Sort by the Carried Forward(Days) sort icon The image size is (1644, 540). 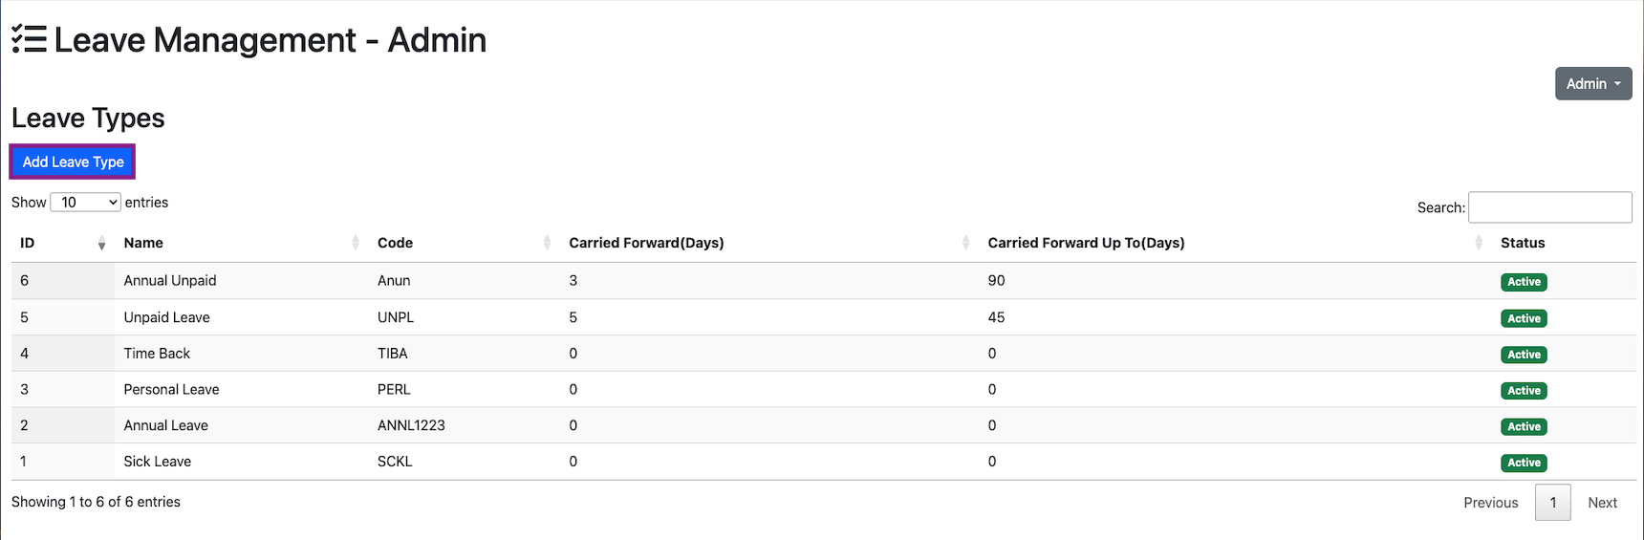965,243
